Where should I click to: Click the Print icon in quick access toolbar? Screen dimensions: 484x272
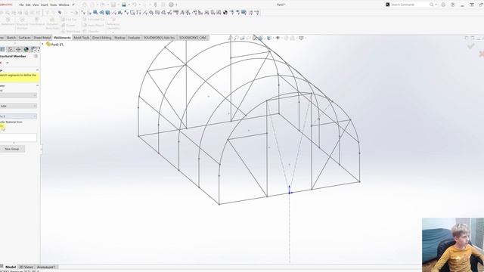(124, 5)
